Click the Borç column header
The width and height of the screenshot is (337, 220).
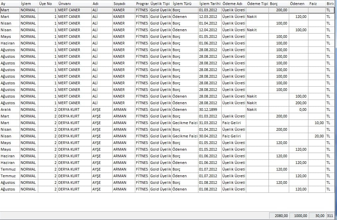279,3
